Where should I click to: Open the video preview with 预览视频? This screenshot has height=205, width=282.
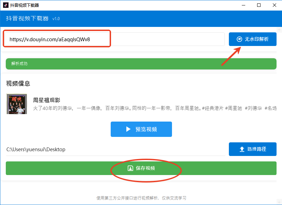(141, 129)
